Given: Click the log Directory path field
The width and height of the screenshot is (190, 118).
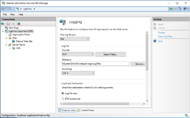Looking at the screenshot, I should 95,64.
